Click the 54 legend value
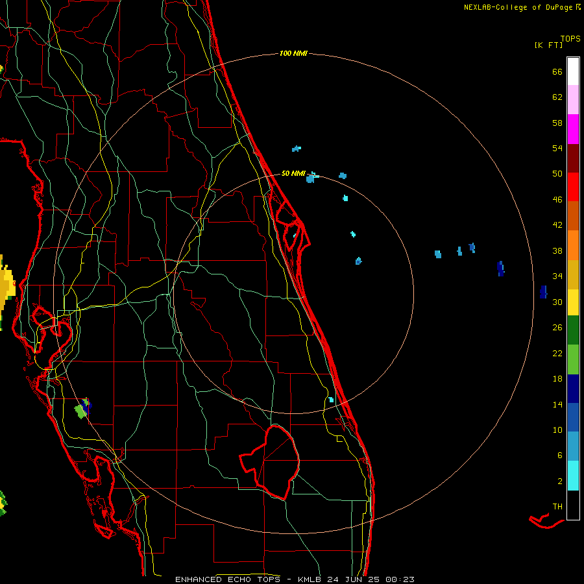Screen dimensions: 584x584 click(x=557, y=148)
